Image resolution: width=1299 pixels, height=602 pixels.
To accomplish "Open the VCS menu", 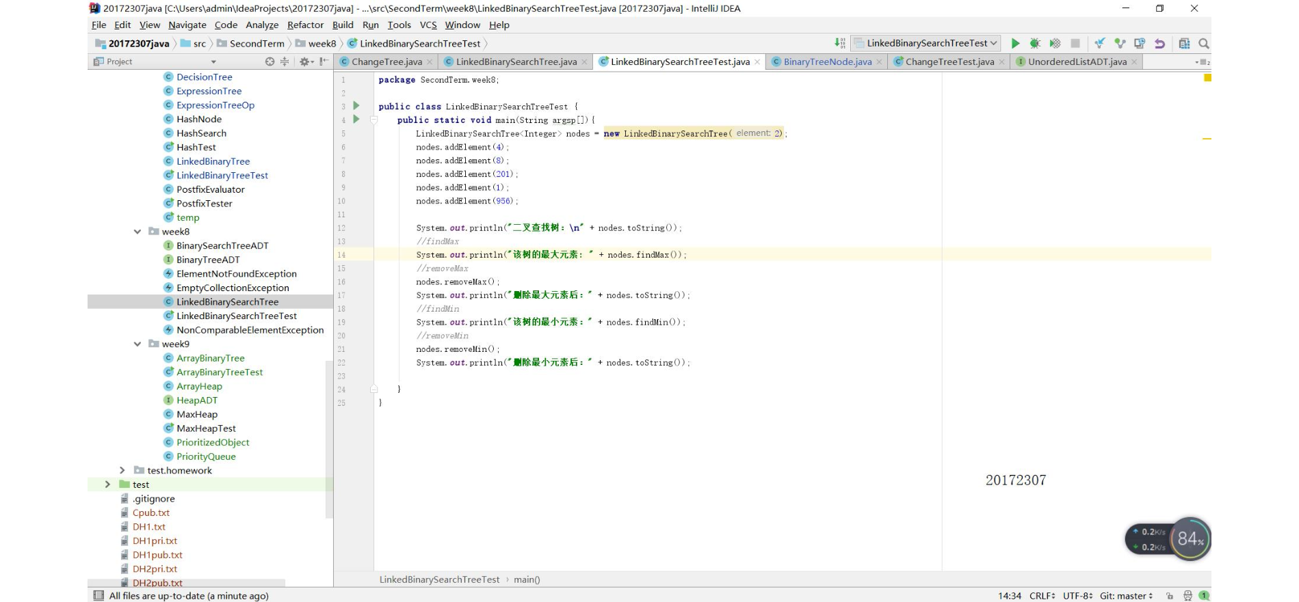I will [x=428, y=25].
